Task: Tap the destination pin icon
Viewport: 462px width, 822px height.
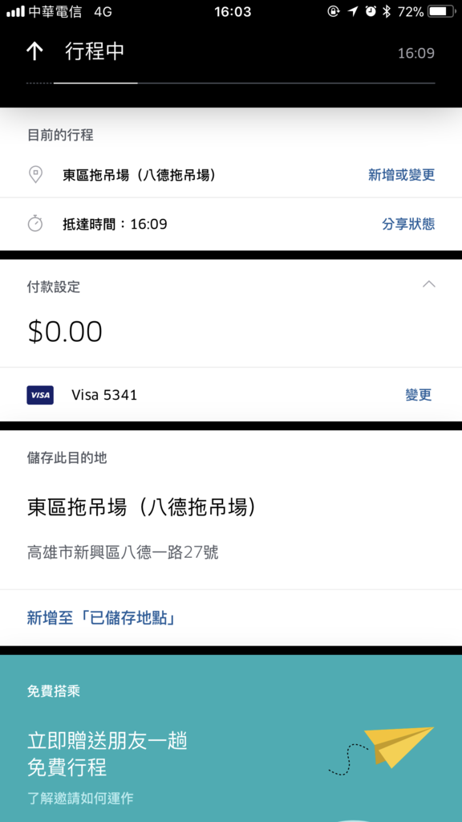Action: [x=35, y=174]
